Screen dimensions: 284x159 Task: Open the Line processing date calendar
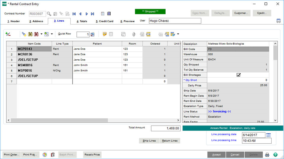[x=268, y=135]
